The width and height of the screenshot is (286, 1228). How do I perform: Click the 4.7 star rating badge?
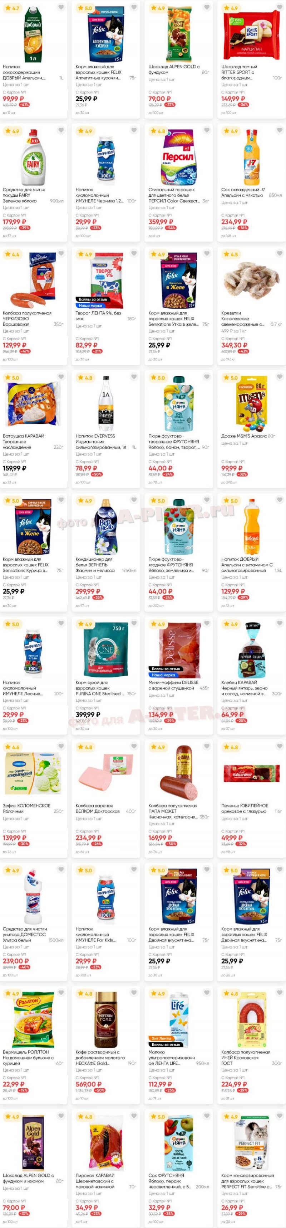[12, 8]
